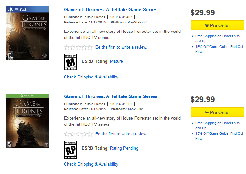Screen dimensions: 246x174
Task: Open Free Shipping offer under PS4 price
Action: point(217,36)
